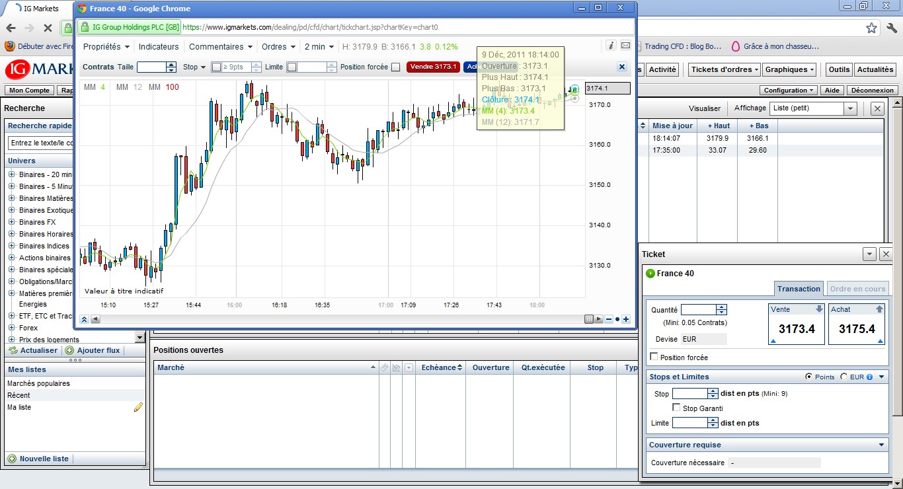Select the EUR radio button
The width and height of the screenshot is (903, 489).
[x=844, y=377]
